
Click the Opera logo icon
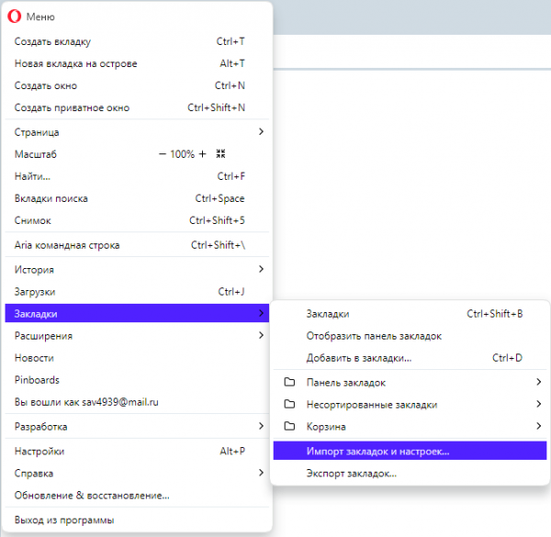coord(15,17)
